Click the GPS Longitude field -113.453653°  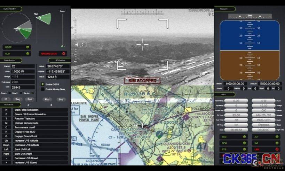click(x=58, y=72)
